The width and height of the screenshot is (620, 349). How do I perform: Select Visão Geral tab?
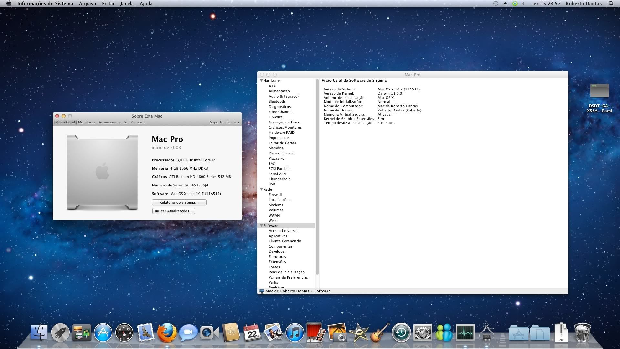click(65, 122)
